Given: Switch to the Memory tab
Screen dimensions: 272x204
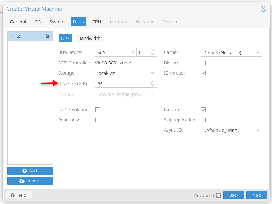Looking at the screenshot, I should click(x=119, y=22).
